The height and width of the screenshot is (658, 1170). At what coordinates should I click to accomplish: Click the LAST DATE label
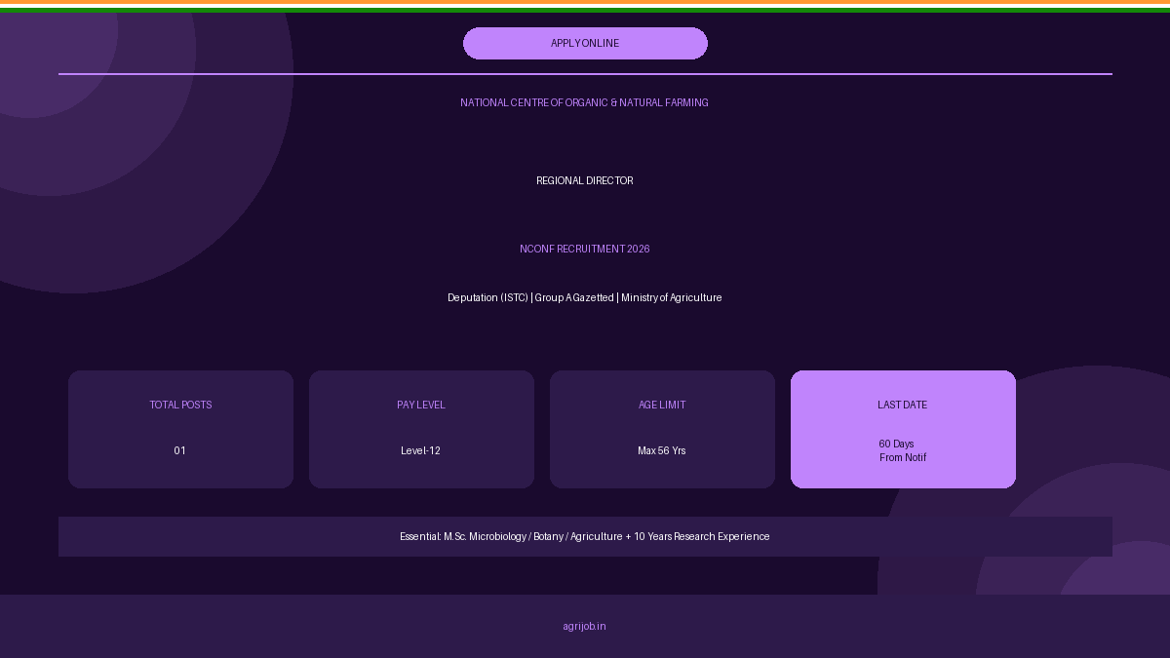pos(902,405)
